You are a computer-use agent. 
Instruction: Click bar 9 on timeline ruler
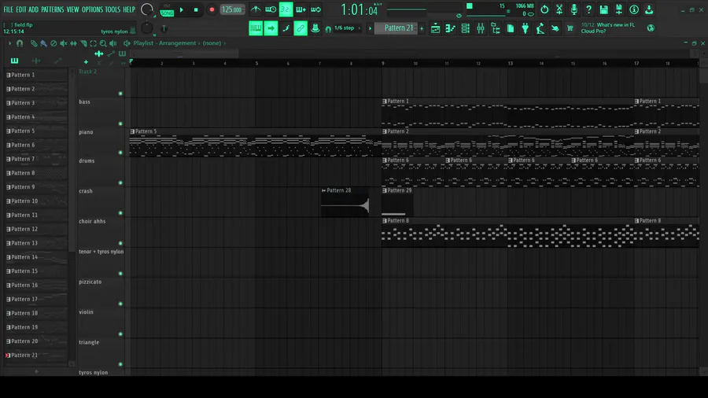[x=382, y=63]
